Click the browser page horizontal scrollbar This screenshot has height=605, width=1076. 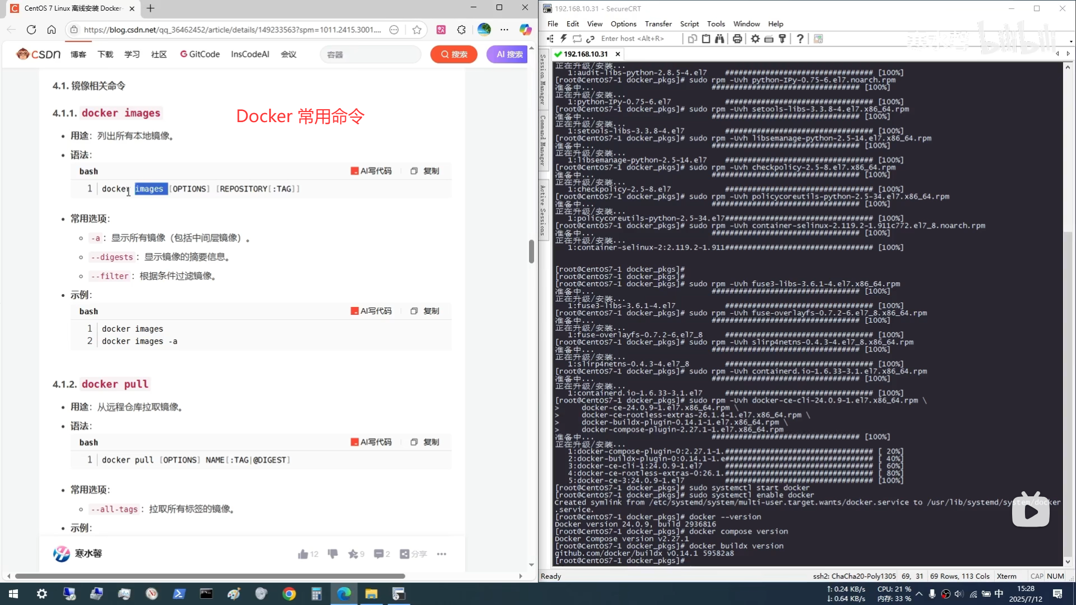pyautogui.click(x=210, y=576)
